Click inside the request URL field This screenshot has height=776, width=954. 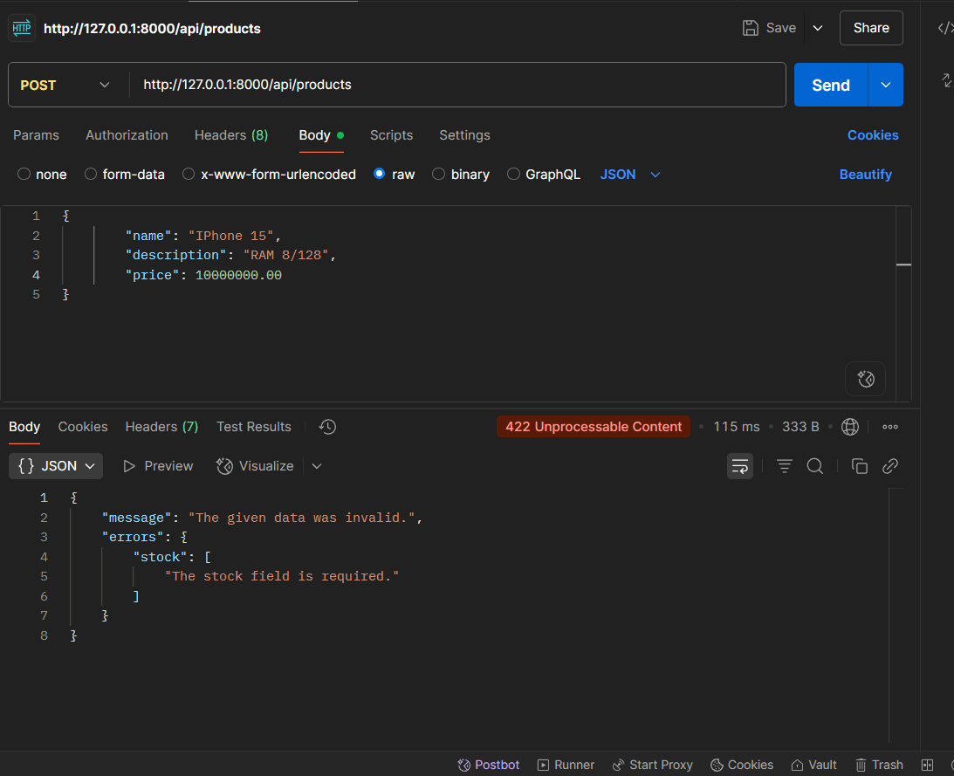tap(436, 85)
